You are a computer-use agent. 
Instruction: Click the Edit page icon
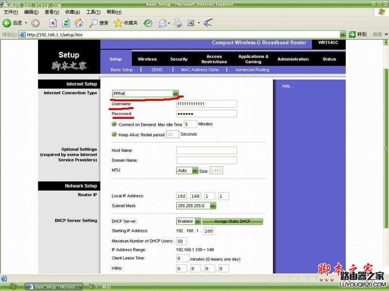coord(191,23)
